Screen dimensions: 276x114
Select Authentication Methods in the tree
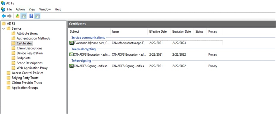click(33, 38)
